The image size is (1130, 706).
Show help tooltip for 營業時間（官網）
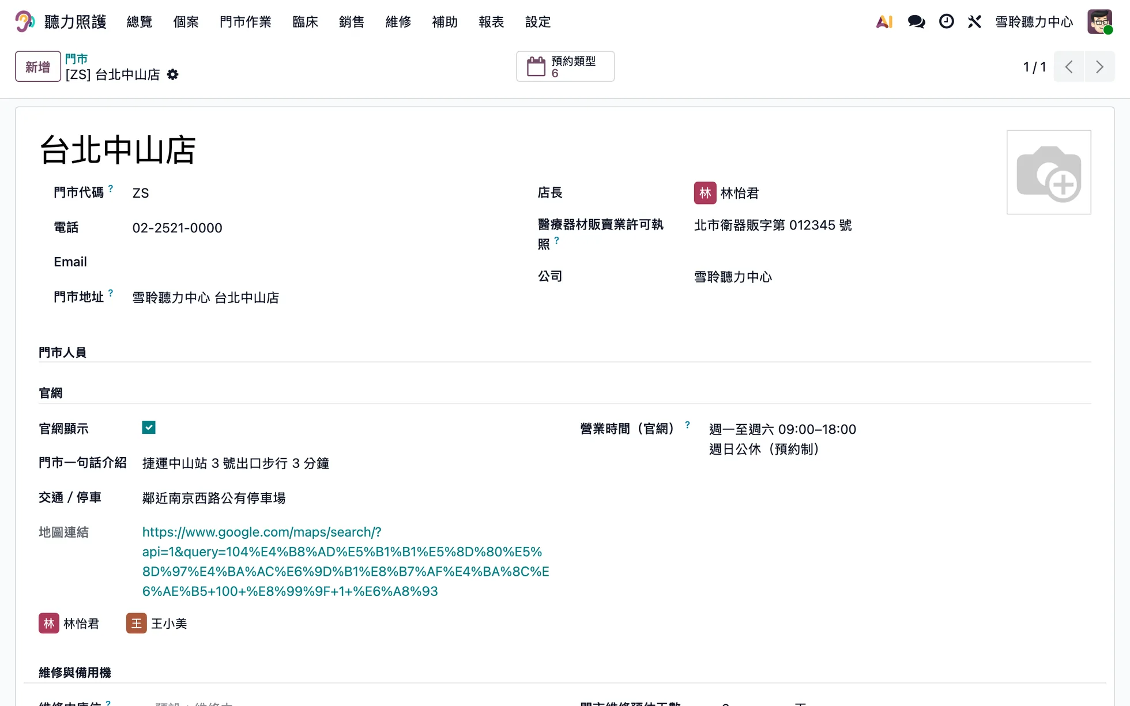tap(687, 425)
